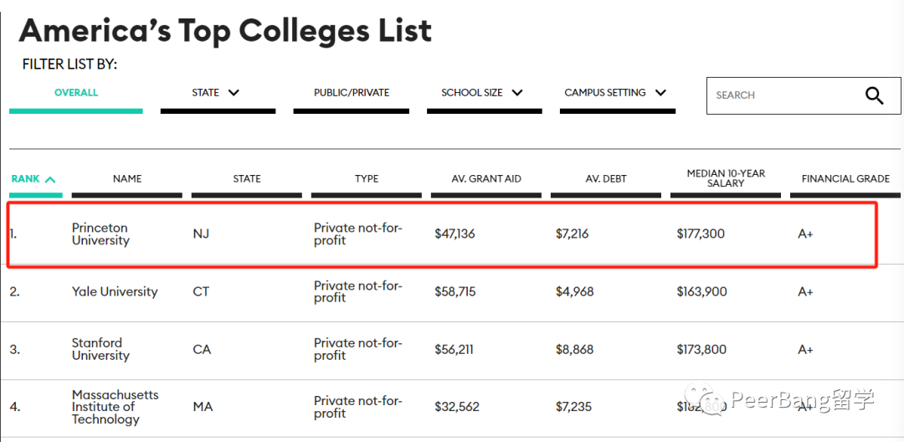The image size is (904, 442).
Task: Click into the SEARCH input field
Action: [784, 95]
